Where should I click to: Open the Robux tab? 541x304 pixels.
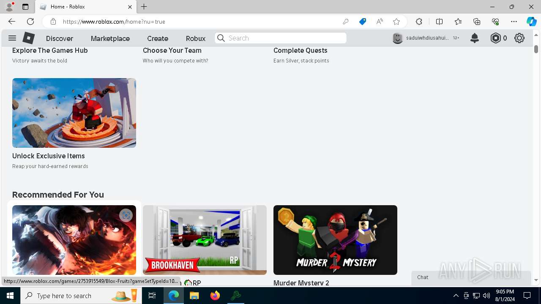click(x=196, y=38)
